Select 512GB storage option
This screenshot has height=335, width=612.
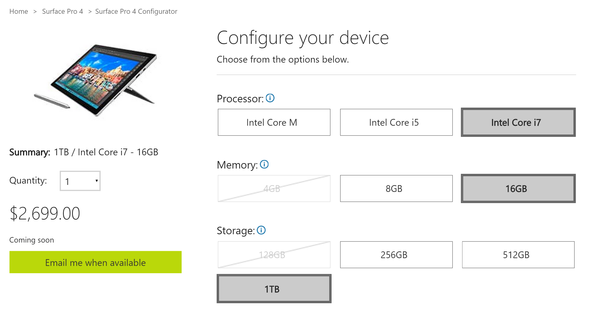point(517,254)
